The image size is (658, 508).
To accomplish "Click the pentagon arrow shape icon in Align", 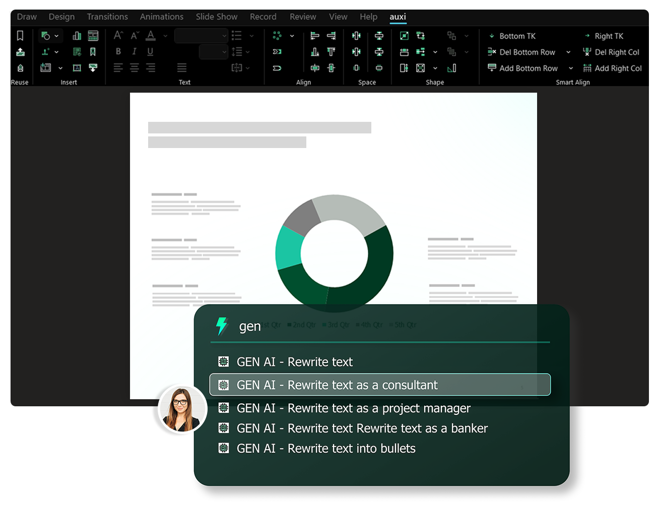I will [277, 68].
